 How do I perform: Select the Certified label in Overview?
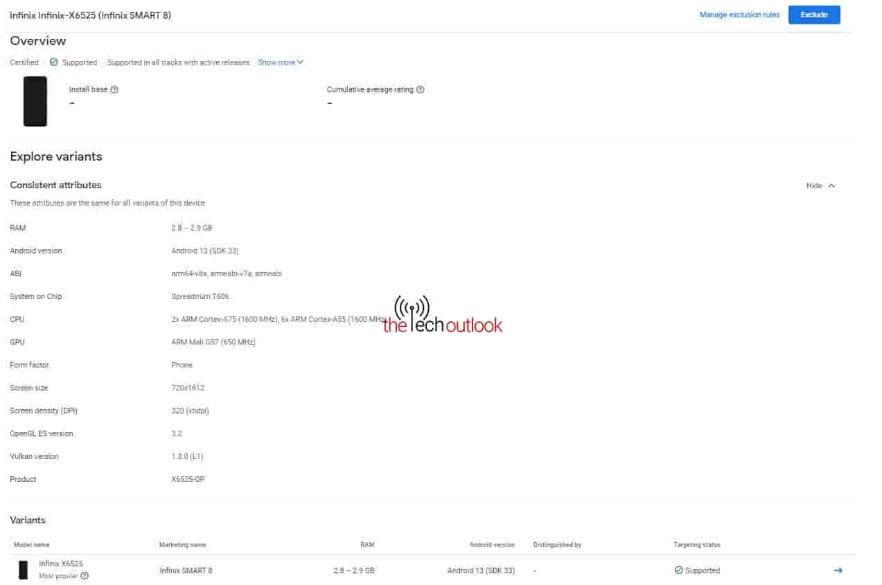24,62
